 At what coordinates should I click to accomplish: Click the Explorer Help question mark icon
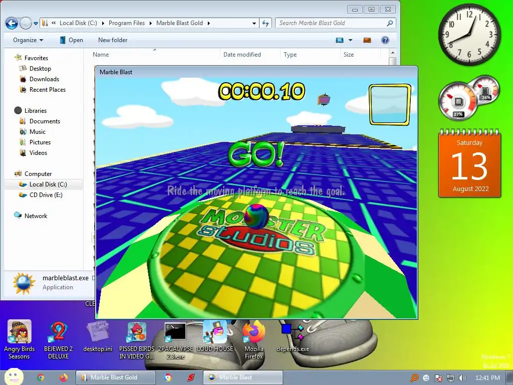(385, 40)
